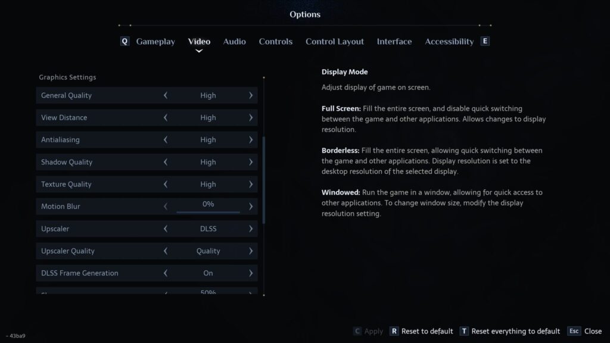Open the Accessibility tab
The image size is (610, 343).
pyautogui.click(x=449, y=42)
